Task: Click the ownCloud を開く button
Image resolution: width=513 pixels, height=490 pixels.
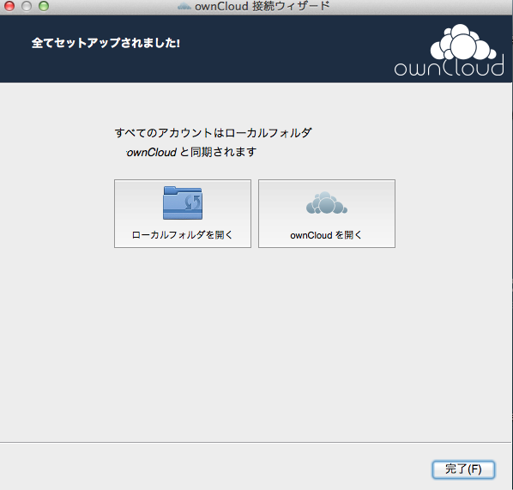Action: (327, 214)
